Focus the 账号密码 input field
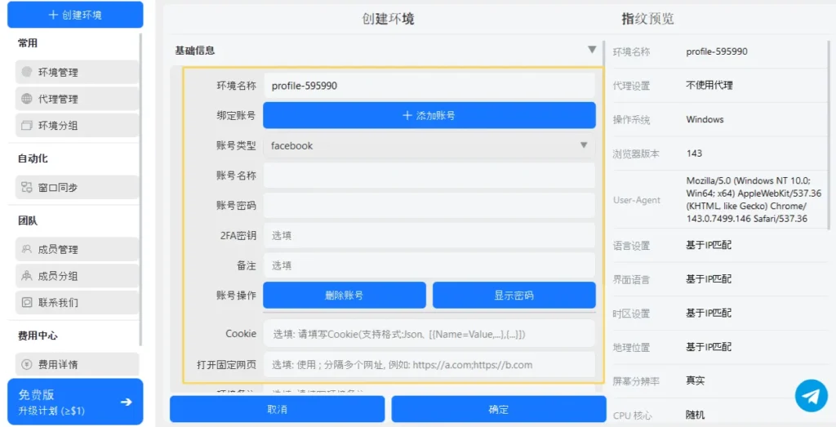The height and width of the screenshot is (427, 836). click(x=429, y=205)
